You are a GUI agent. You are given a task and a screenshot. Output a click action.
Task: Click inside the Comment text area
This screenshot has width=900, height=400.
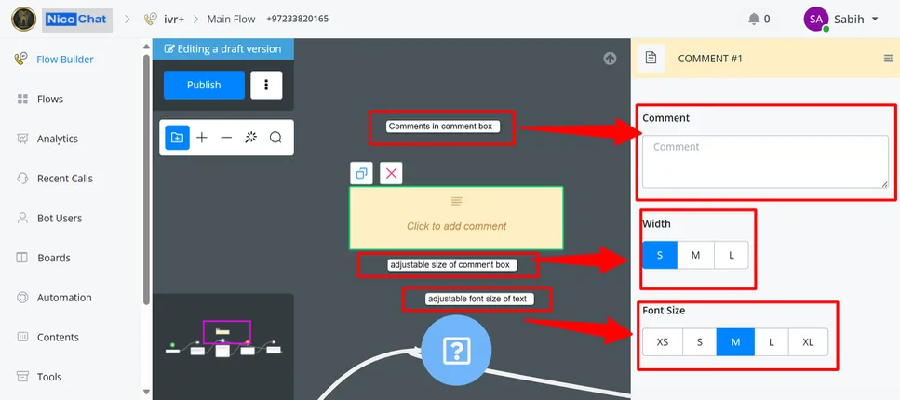pyautogui.click(x=765, y=161)
